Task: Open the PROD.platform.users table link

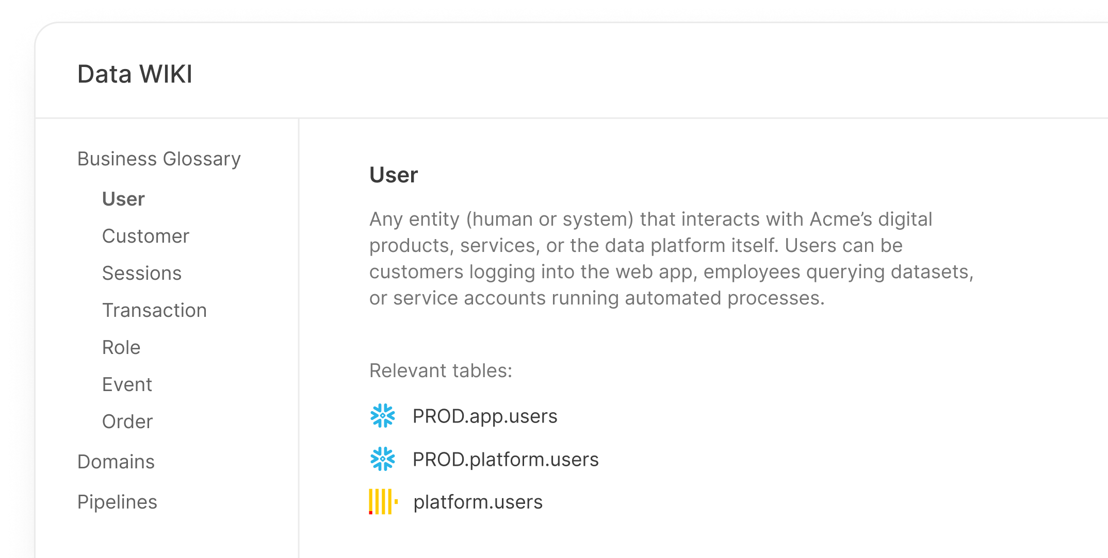Action: point(505,460)
